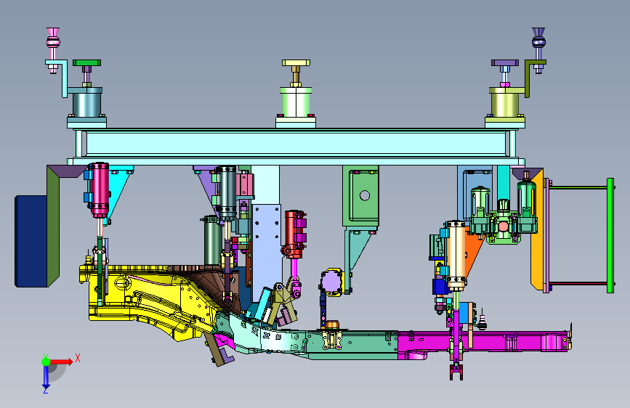
Task: Select the bright green plate at far right
Action: coord(610,235)
